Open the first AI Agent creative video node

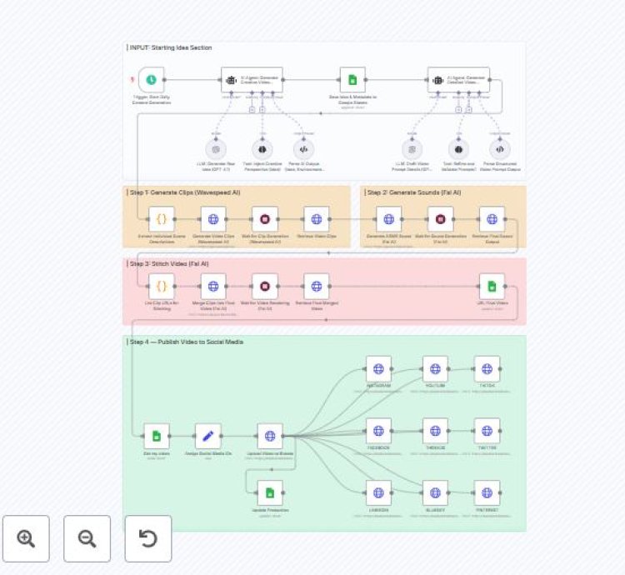tap(251, 80)
